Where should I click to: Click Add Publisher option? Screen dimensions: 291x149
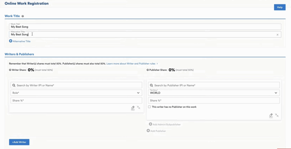tap(156, 131)
